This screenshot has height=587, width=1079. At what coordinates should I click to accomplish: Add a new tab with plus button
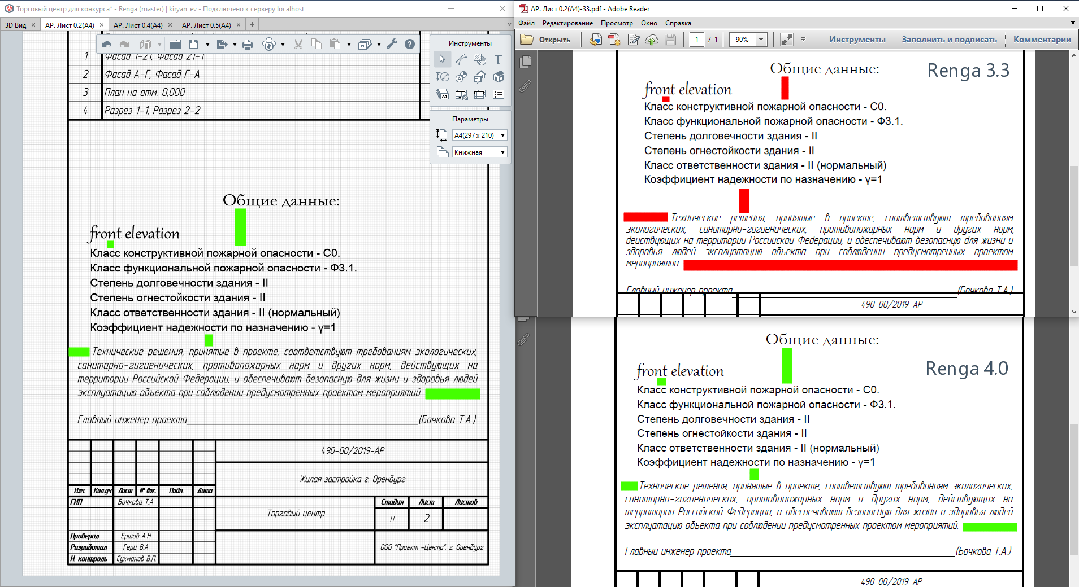point(252,24)
